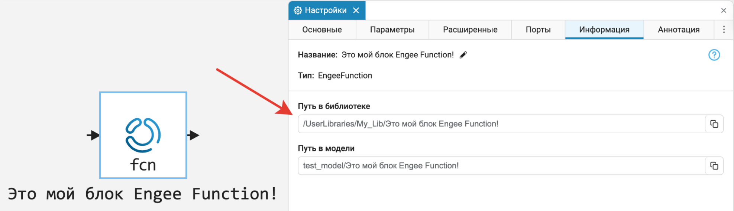Go to the Расширенные tab
Viewport: 734px width, 211px height.
click(x=470, y=30)
